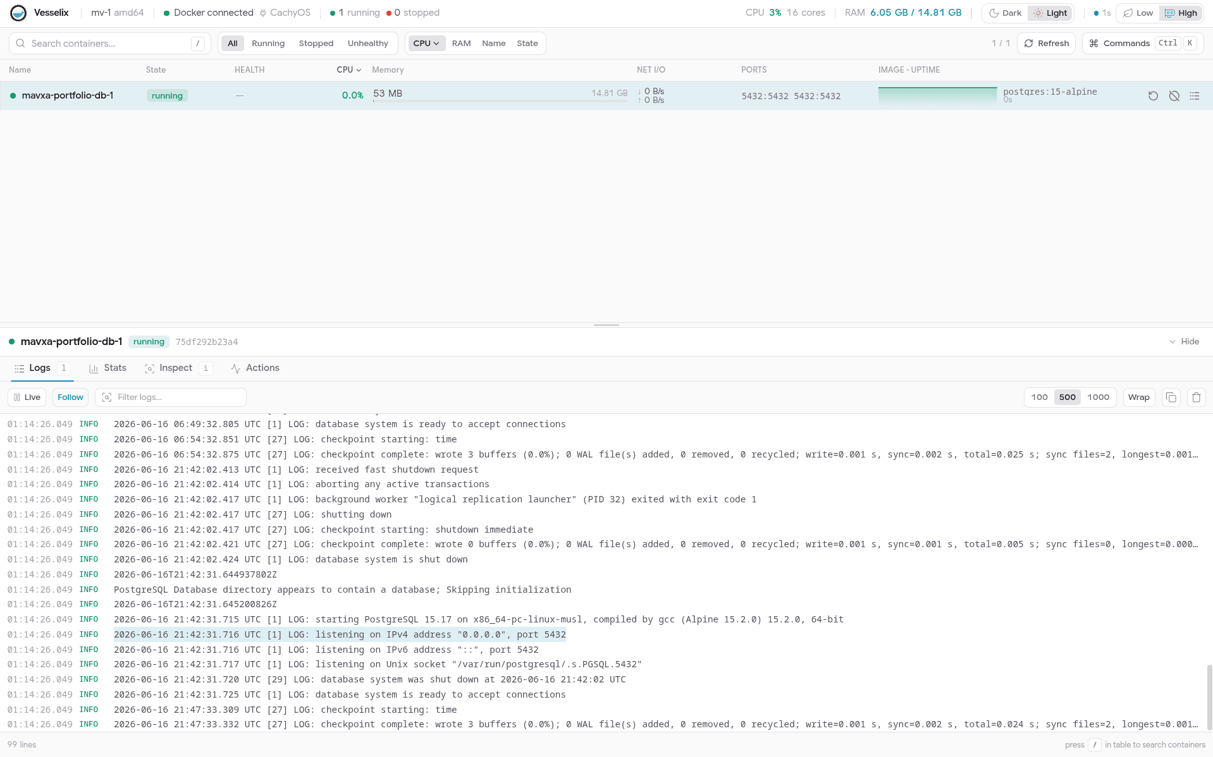Switch to Dark theme
Image resolution: width=1213 pixels, height=757 pixels.
(x=1005, y=13)
